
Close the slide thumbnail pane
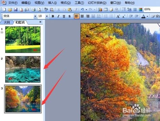(x=40, y=22)
